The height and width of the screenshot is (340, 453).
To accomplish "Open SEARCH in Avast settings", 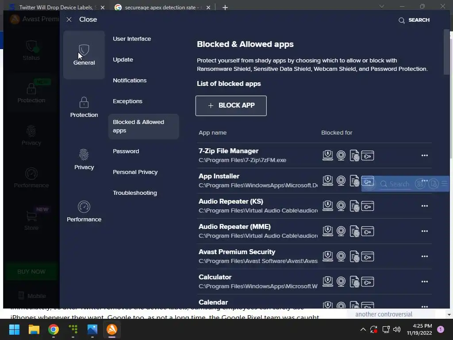I will coord(414,20).
